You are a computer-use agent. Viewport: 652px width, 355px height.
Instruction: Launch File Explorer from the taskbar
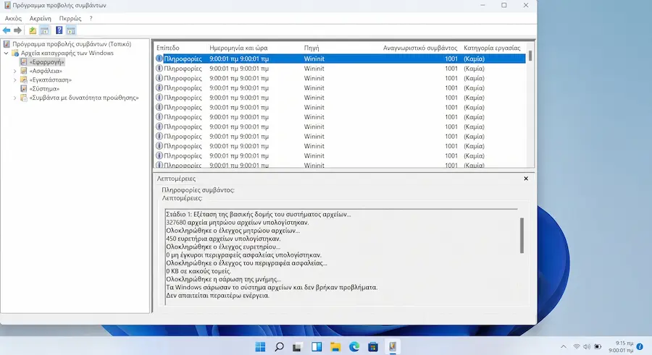335,347
